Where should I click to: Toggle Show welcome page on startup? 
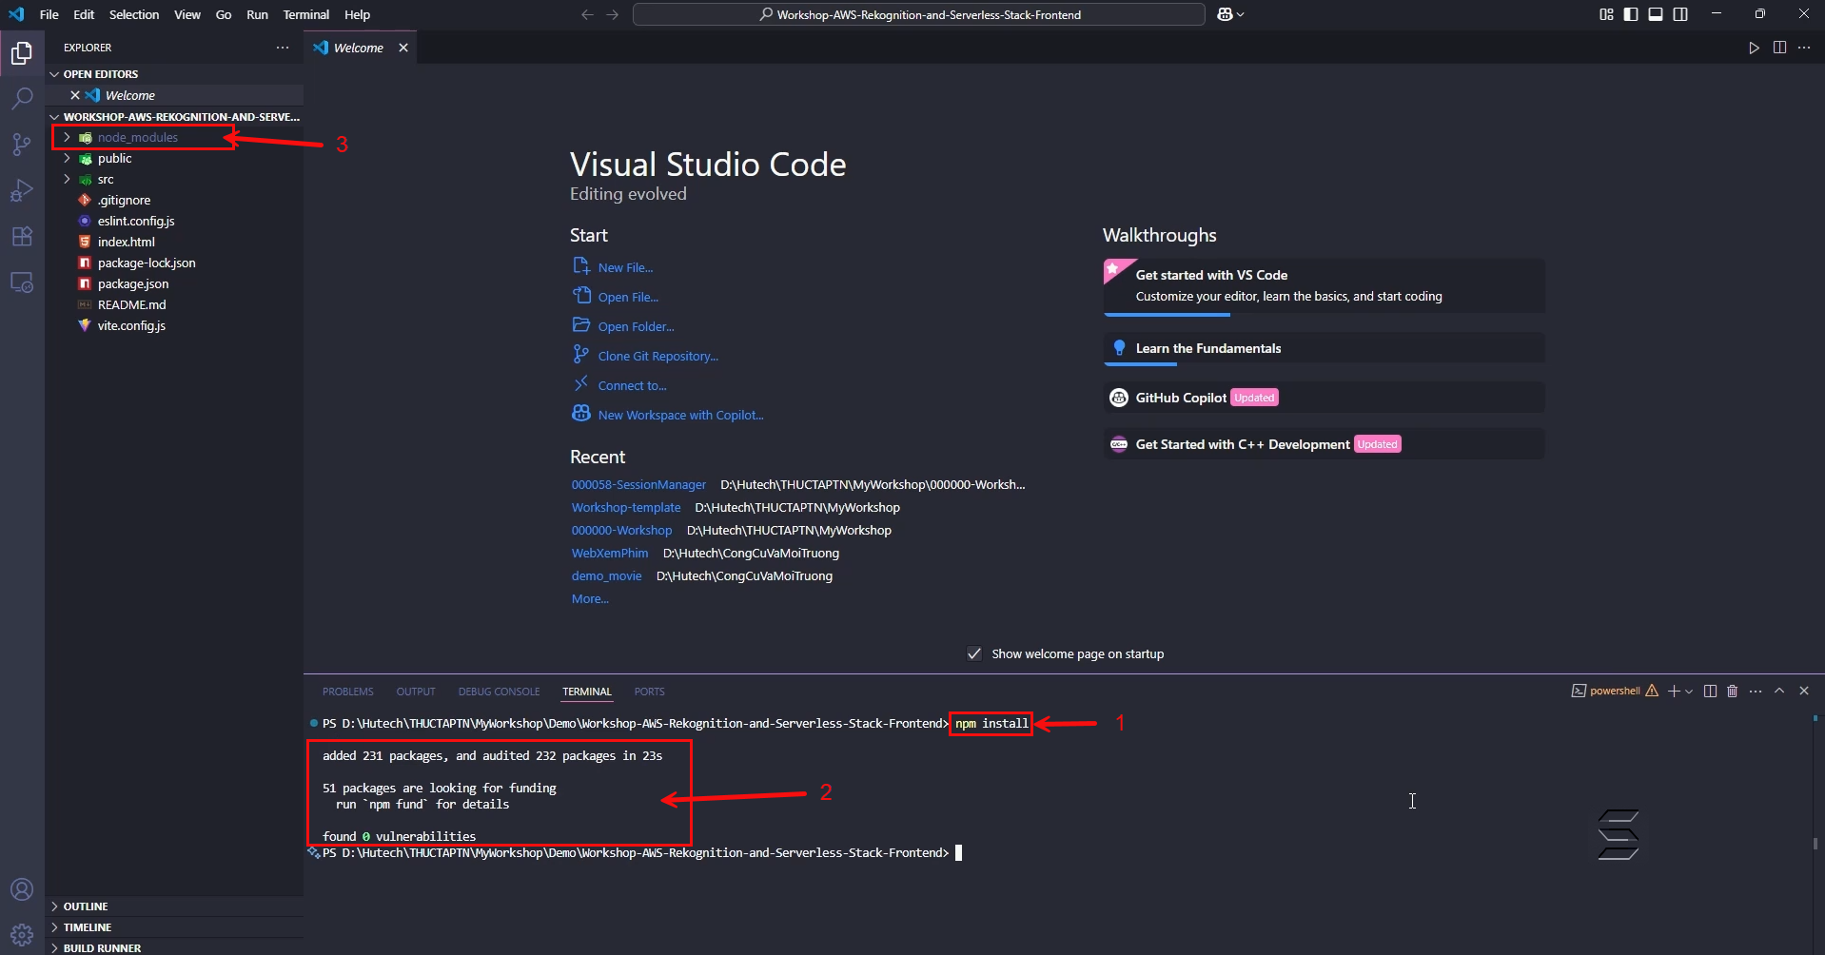coord(974,653)
